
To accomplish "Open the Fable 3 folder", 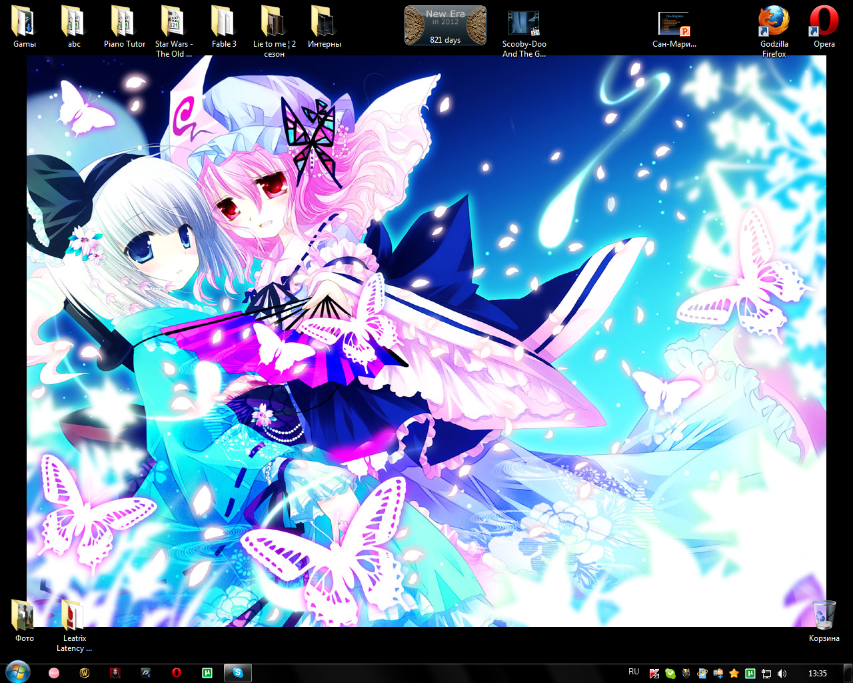I will 224,27.
